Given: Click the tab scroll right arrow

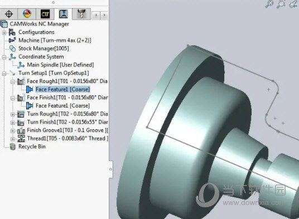Looking at the screenshot, I should [104, 15].
